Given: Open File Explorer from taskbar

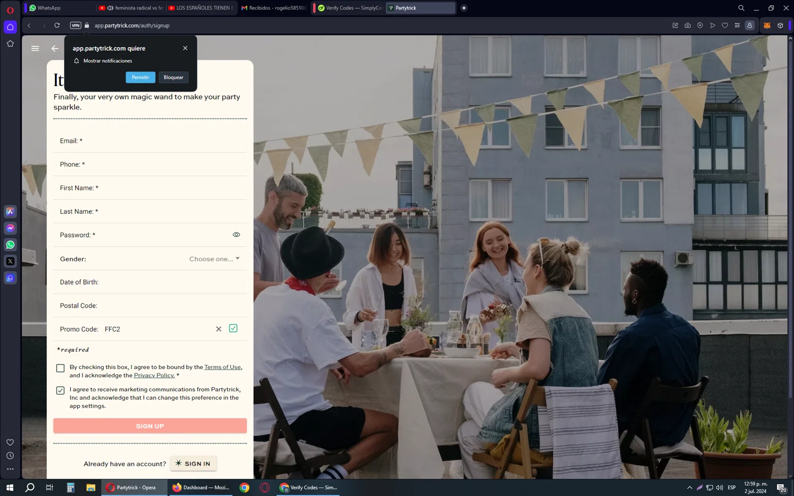Looking at the screenshot, I should click(91, 488).
